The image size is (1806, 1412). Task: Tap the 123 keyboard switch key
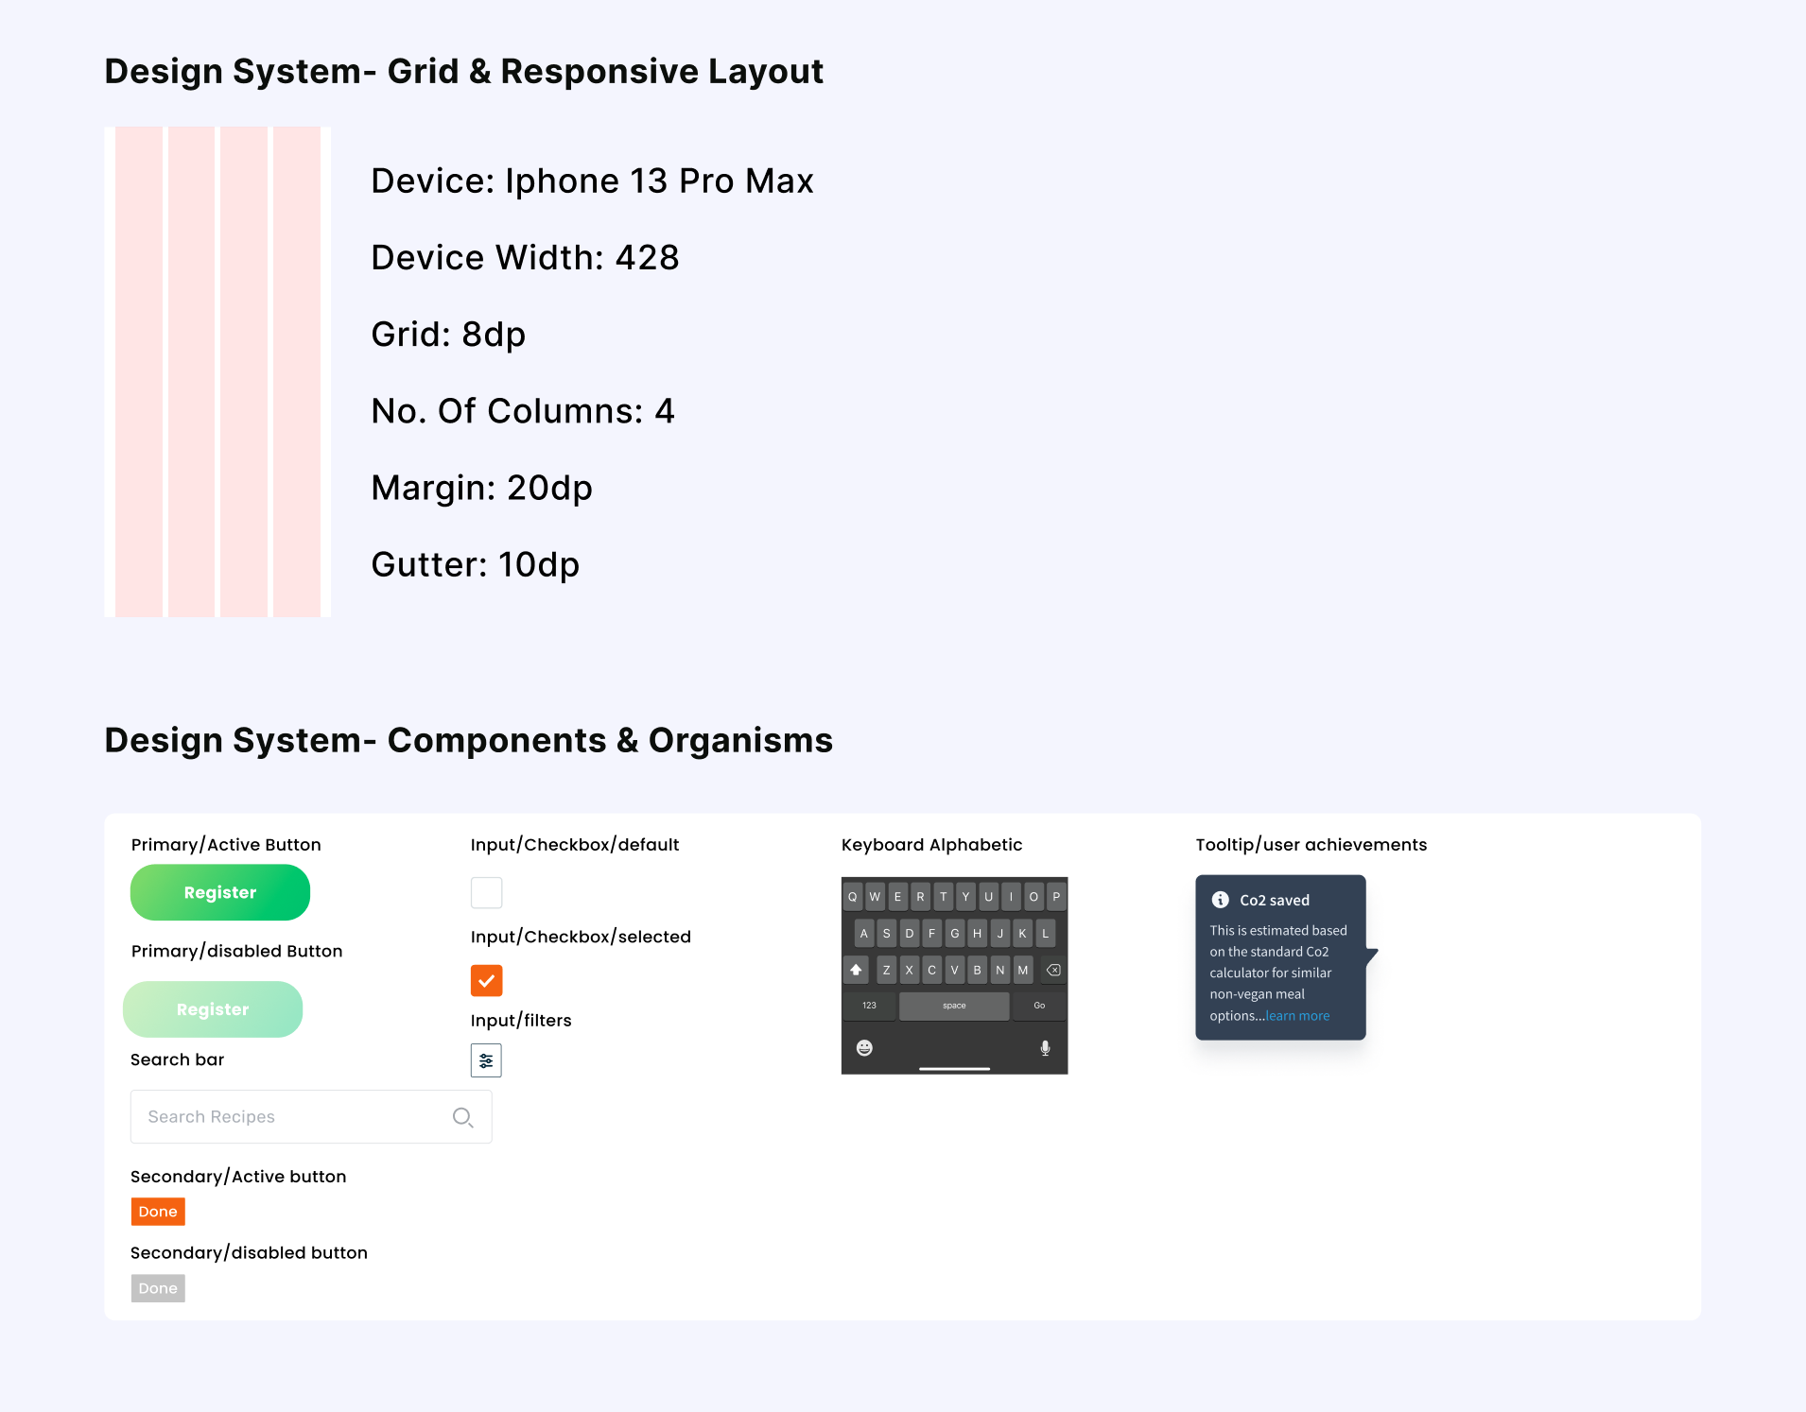(869, 1006)
